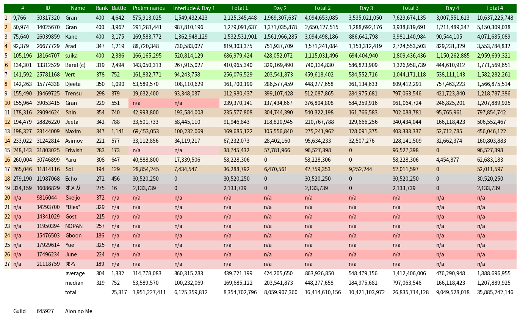Click the battle total cell 25,317
Image resolution: width=520 pixels, height=320 pixels.
119,292
